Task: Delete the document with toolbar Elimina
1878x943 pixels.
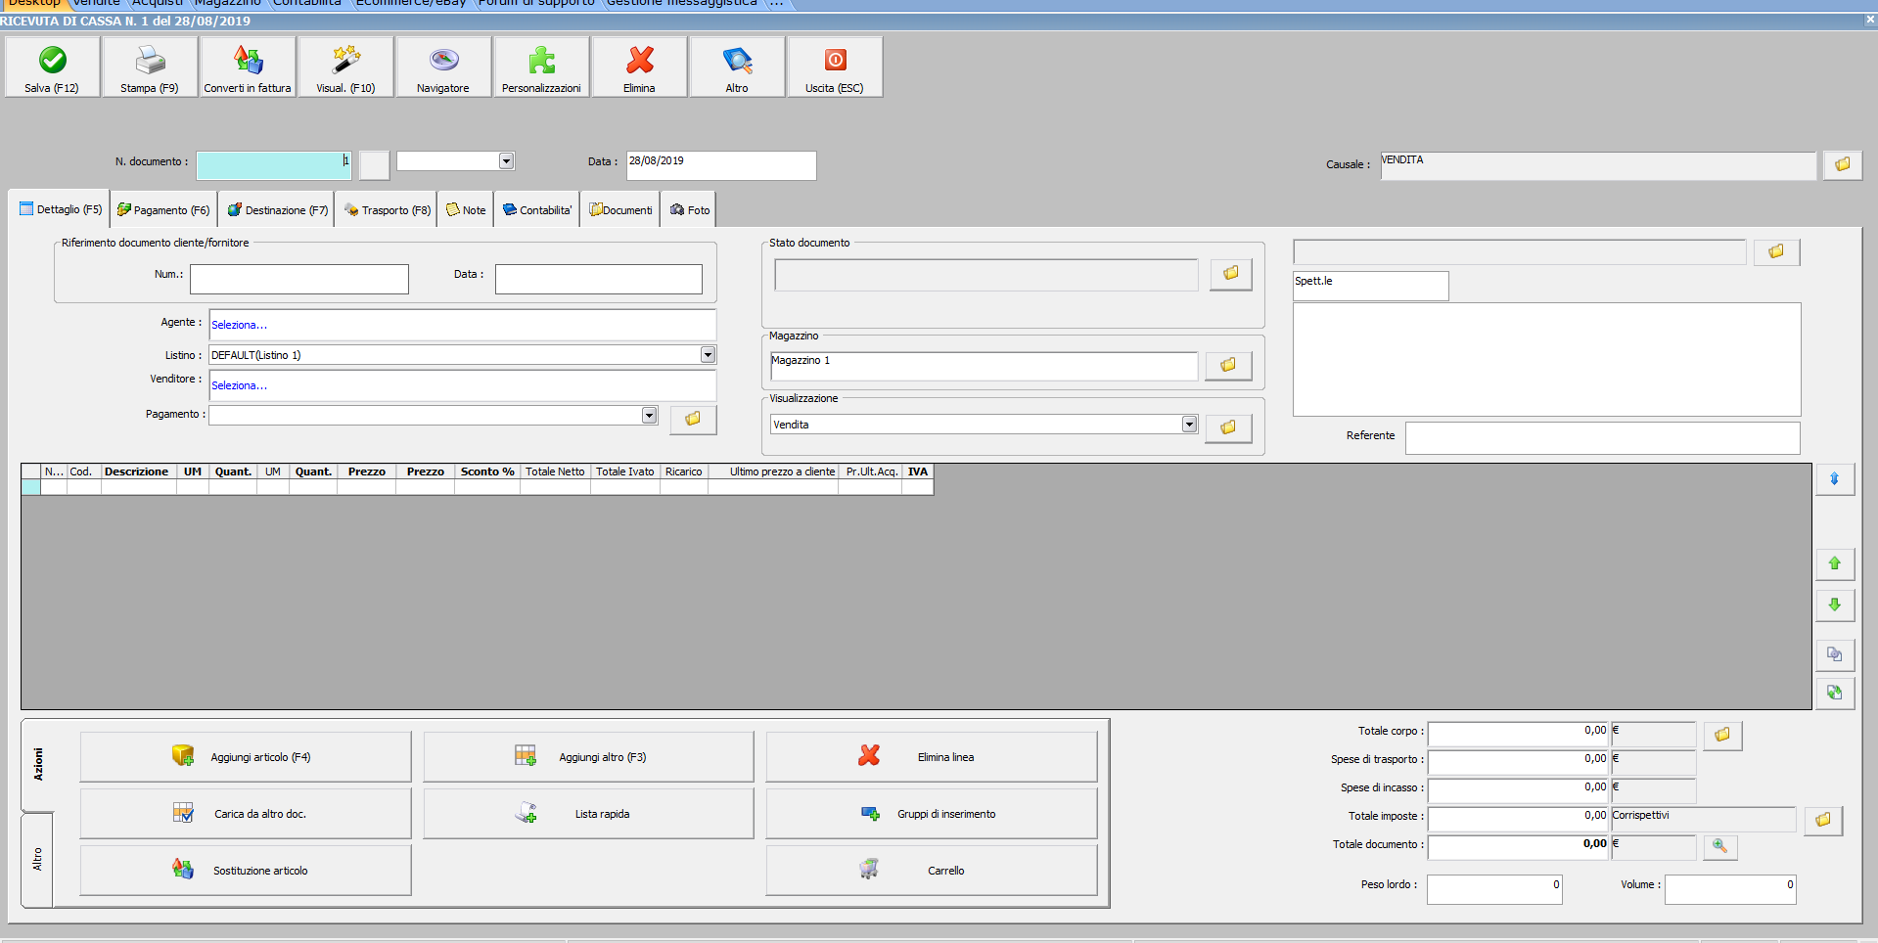Action: (x=639, y=67)
